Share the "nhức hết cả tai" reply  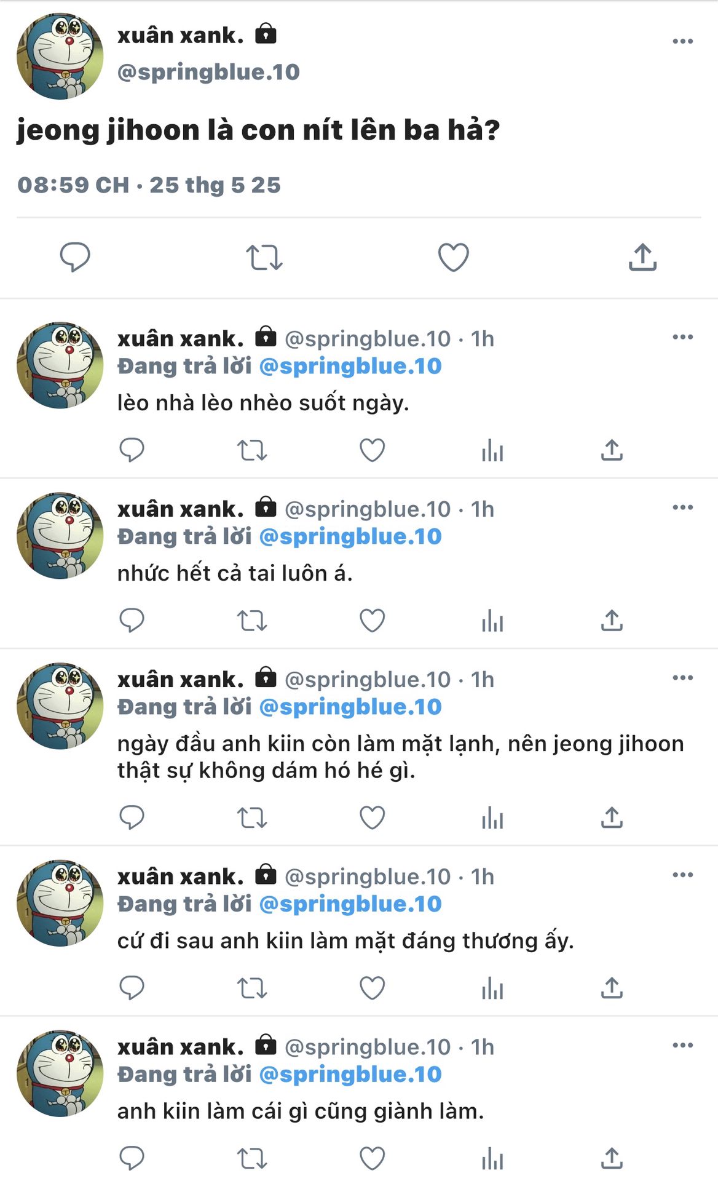click(612, 621)
